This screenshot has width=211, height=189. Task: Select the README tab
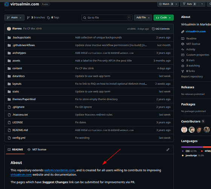[15, 150]
